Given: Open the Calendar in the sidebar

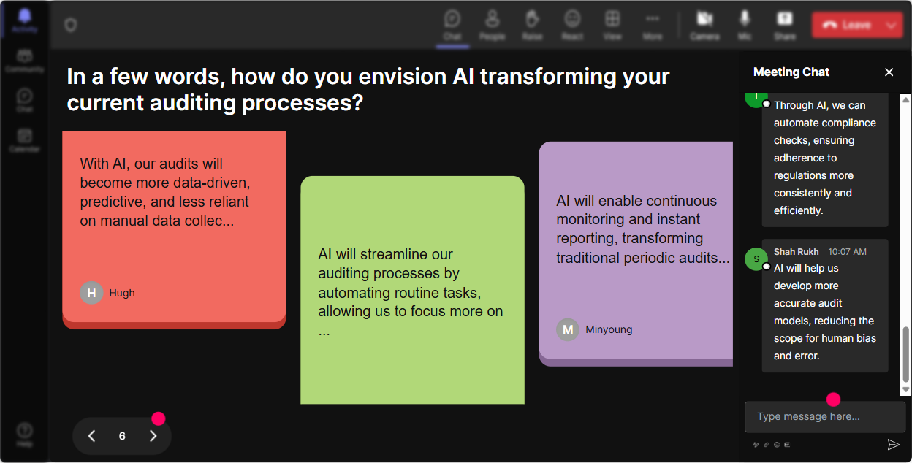Looking at the screenshot, I should point(25,140).
